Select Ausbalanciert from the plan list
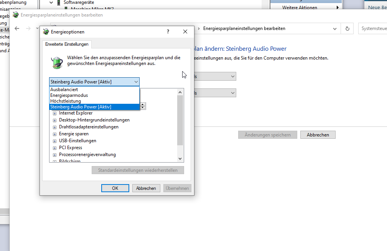 64,90
